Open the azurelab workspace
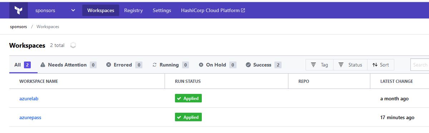Viewport: 429px width, 133px height. pos(29,99)
